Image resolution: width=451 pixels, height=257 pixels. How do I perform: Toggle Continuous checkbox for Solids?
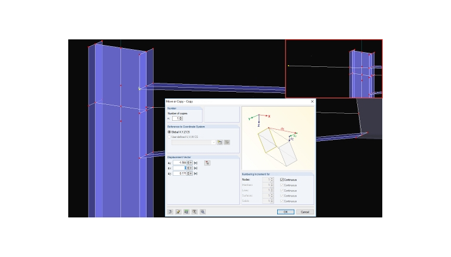pyautogui.click(x=282, y=201)
